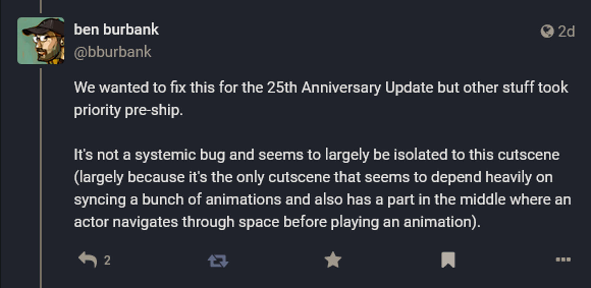Image resolution: width=591 pixels, height=288 pixels.
Task: Open ben burbank's profile picture
Action: [x=41, y=41]
